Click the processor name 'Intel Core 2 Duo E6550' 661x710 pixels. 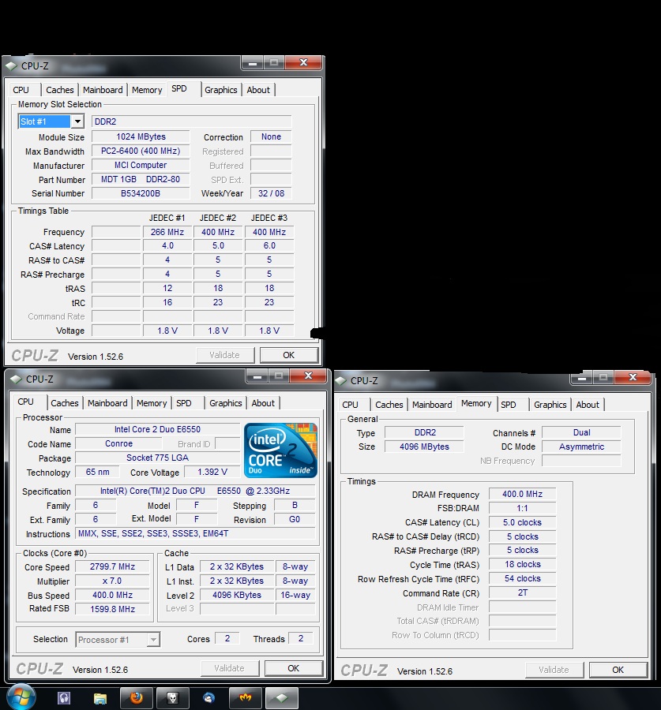(x=157, y=429)
